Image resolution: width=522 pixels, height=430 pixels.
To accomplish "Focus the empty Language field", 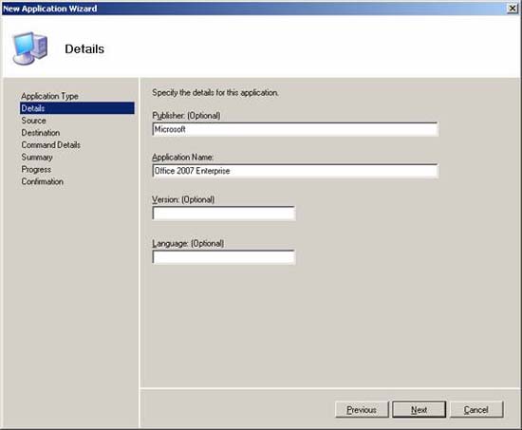I will point(224,257).
